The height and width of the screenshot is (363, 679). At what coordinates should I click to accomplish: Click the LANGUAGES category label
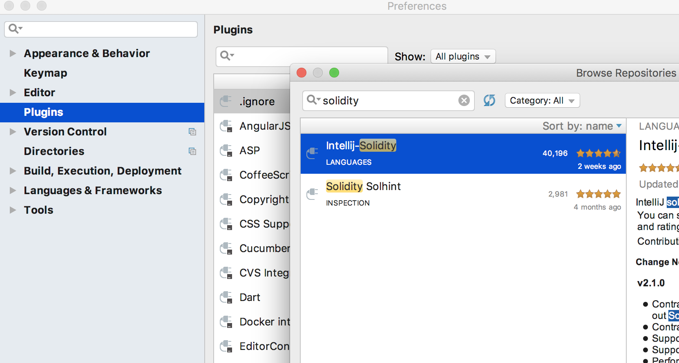[x=348, y=162]
